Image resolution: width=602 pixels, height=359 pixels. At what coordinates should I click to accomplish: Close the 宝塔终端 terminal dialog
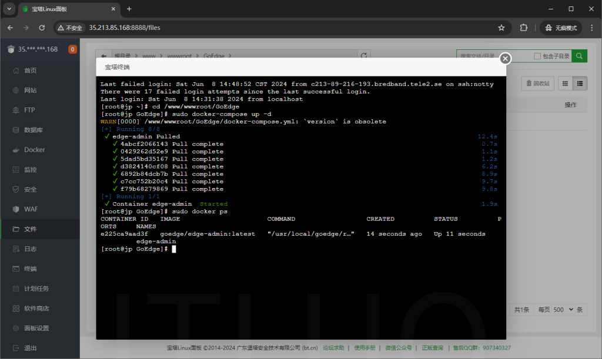pos(505,58)
